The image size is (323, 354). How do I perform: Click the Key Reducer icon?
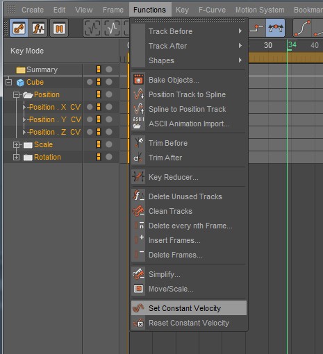pyautogui.click(x=138, y=177)
